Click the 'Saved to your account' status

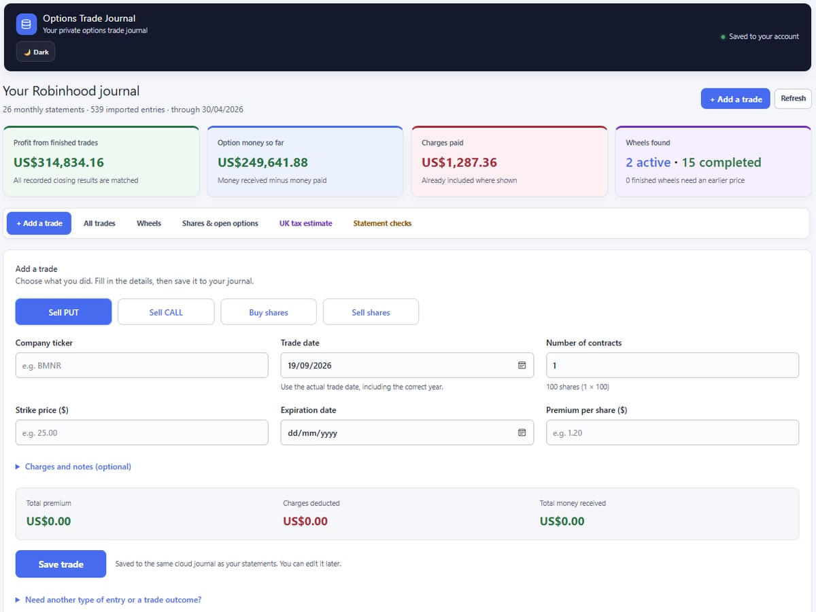click(760, 37)
